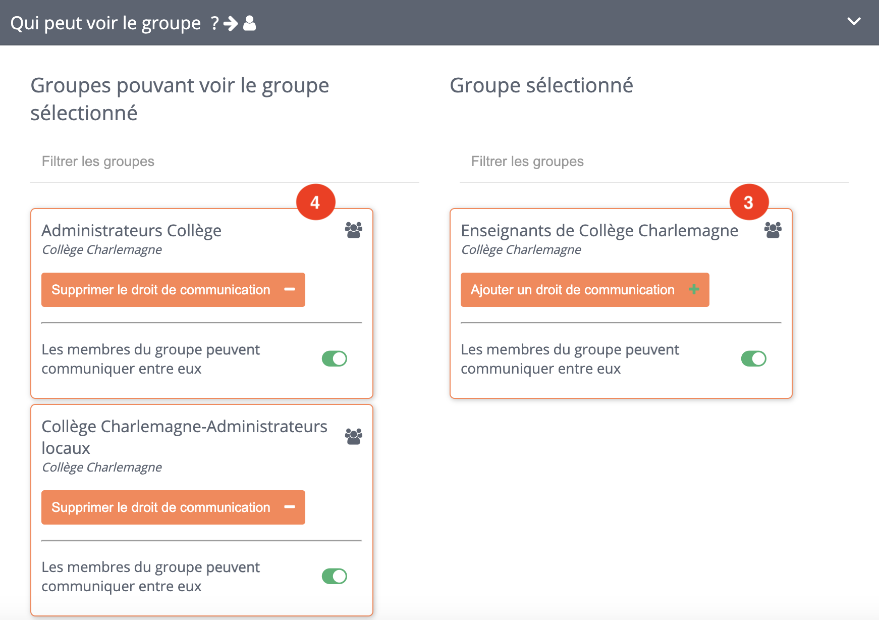This screenshot has height=620, width=879.
Task: Focus the filter field under 'Groupe sélectionné'
Action: 653,162
